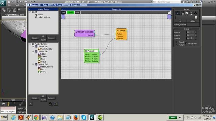Click the redo-style arrow icon below Remove
The image size is (216, 121).
(56, 104)
